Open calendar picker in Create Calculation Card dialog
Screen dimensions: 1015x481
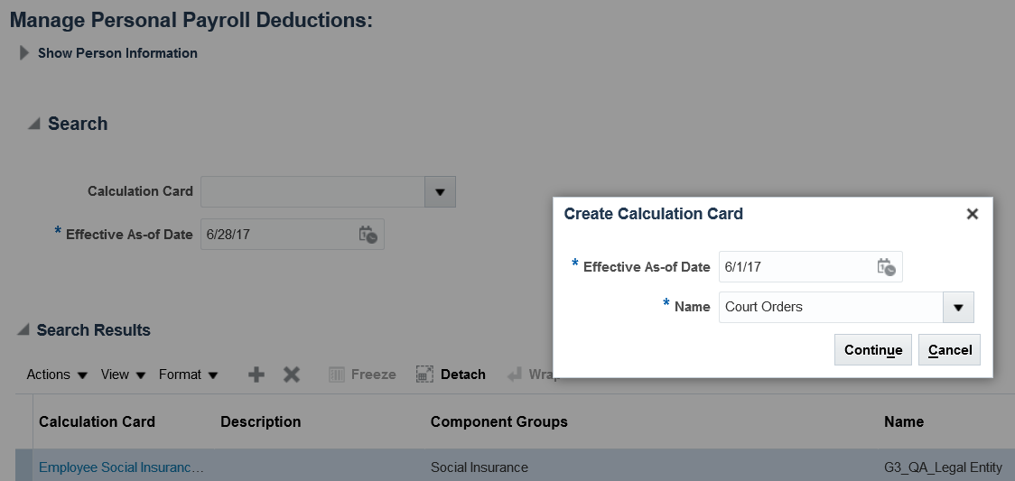886,267
